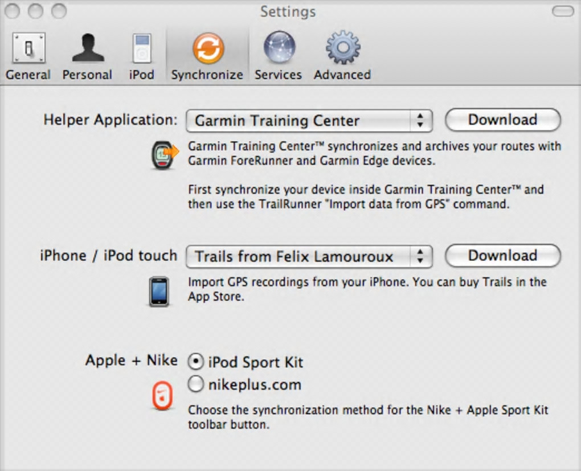Click the "Choose the synchronization method" description
The height and width of the screenshot is (471, 581).
368,417
